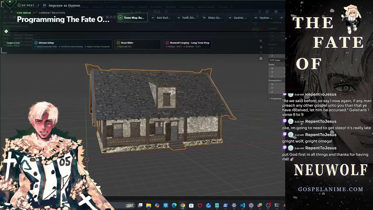Open Settings gear from the taskbar
Viewport: 373px width, 210px height.
(x=234, y=205)
